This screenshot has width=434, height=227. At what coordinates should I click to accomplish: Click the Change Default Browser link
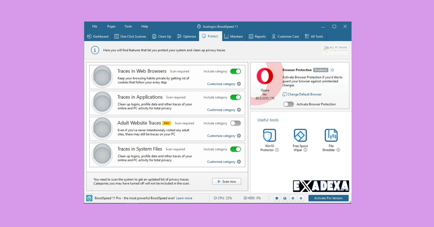click(x=304, y=94)
